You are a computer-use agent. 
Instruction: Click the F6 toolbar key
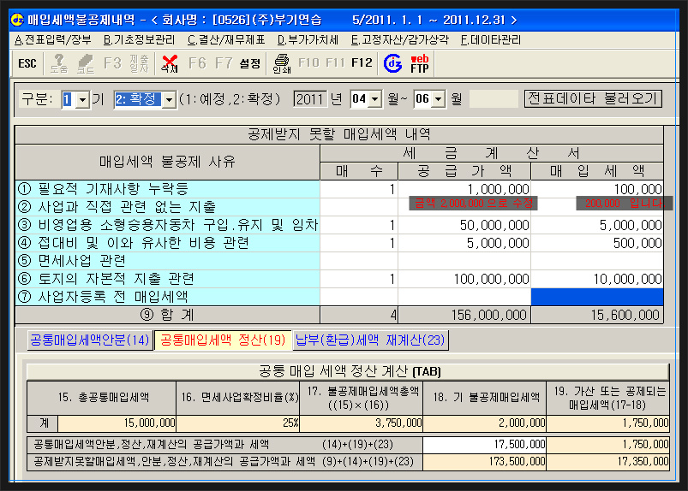[x=197, y=63]
